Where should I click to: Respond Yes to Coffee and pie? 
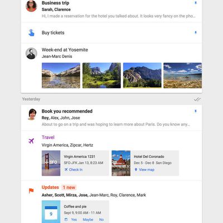coord(74,220)
